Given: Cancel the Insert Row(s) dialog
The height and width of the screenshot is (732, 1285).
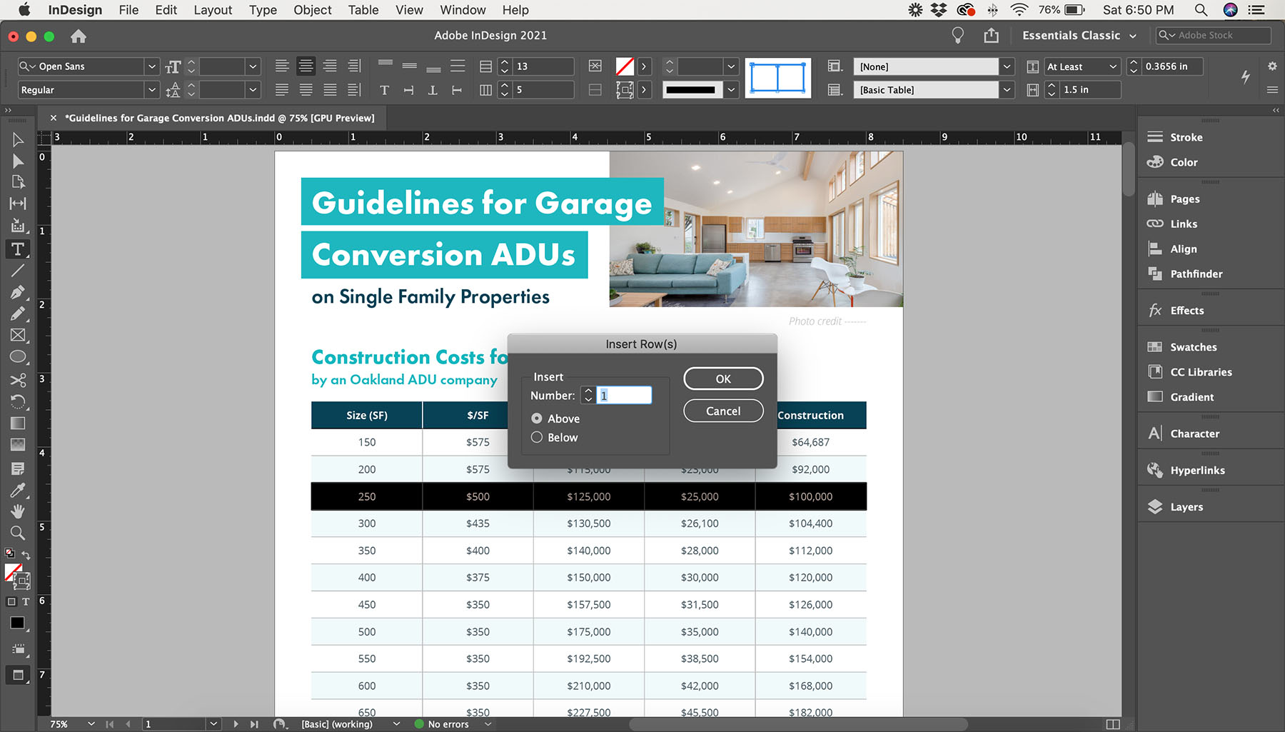Looking at the screenshot, I should coord(723,411).
